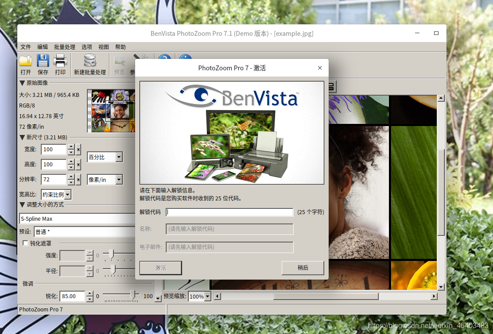Close the PhotoZoom Pro 7 activation dialog

tap(320, 68)
